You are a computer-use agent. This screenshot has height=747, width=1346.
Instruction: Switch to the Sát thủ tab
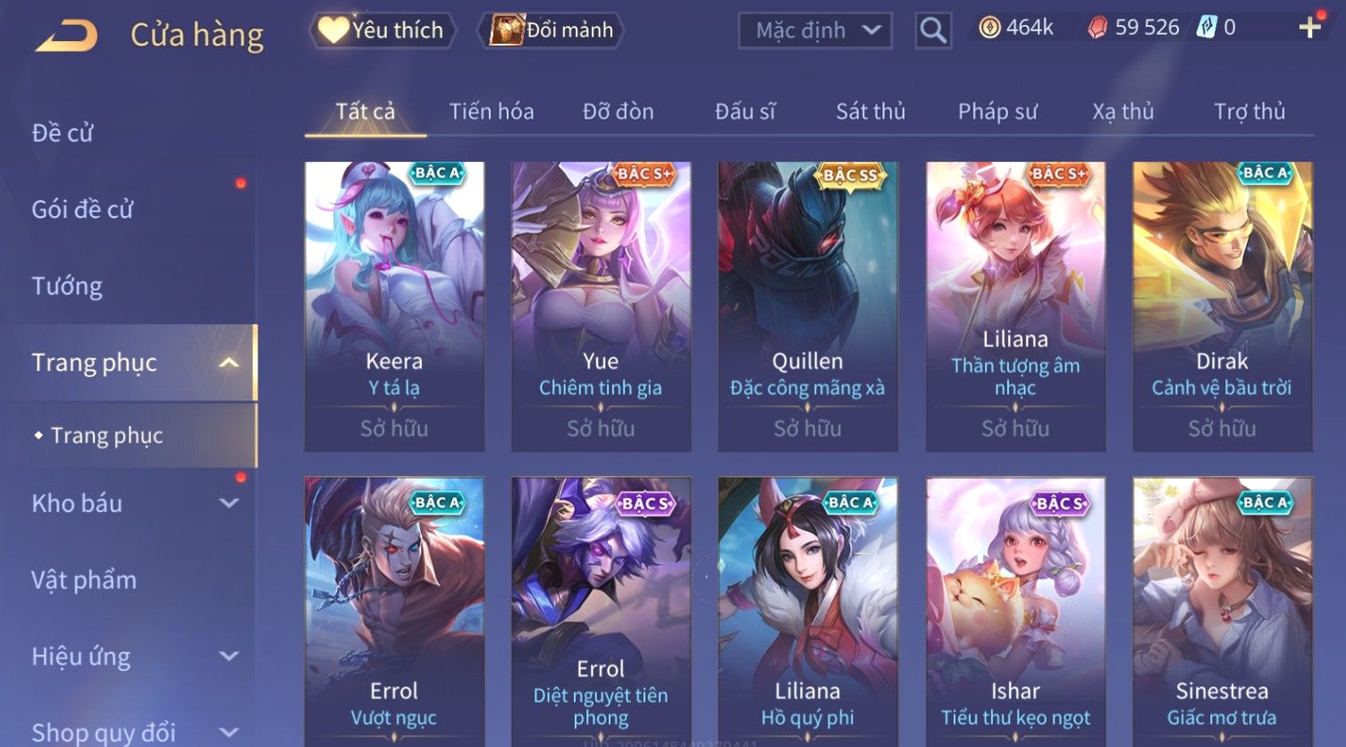click(x=871, y=112)
